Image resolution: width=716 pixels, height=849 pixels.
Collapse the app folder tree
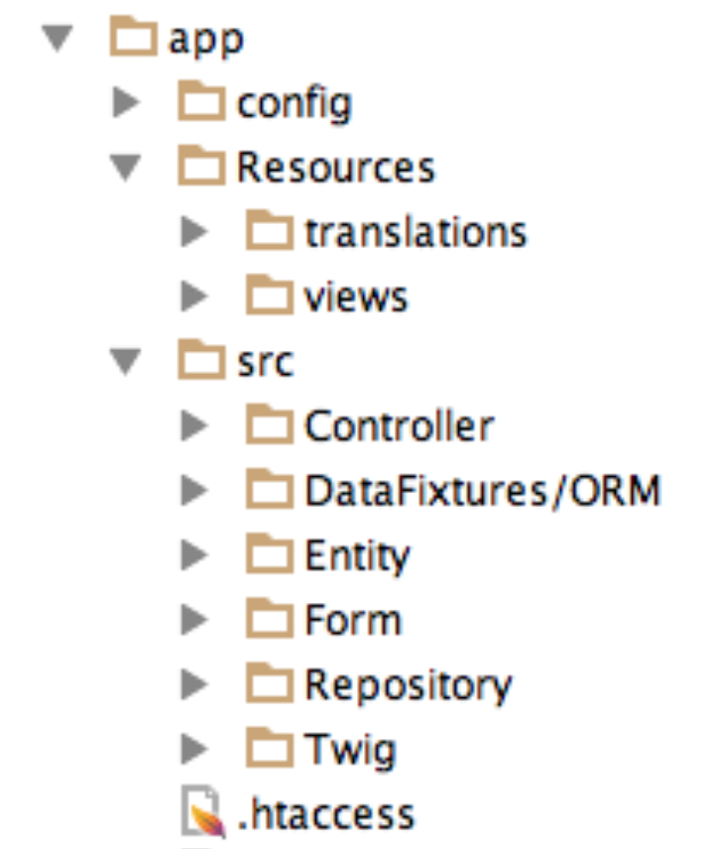[58, 41]
